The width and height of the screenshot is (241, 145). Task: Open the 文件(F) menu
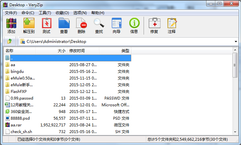click(x=11, y=13)
